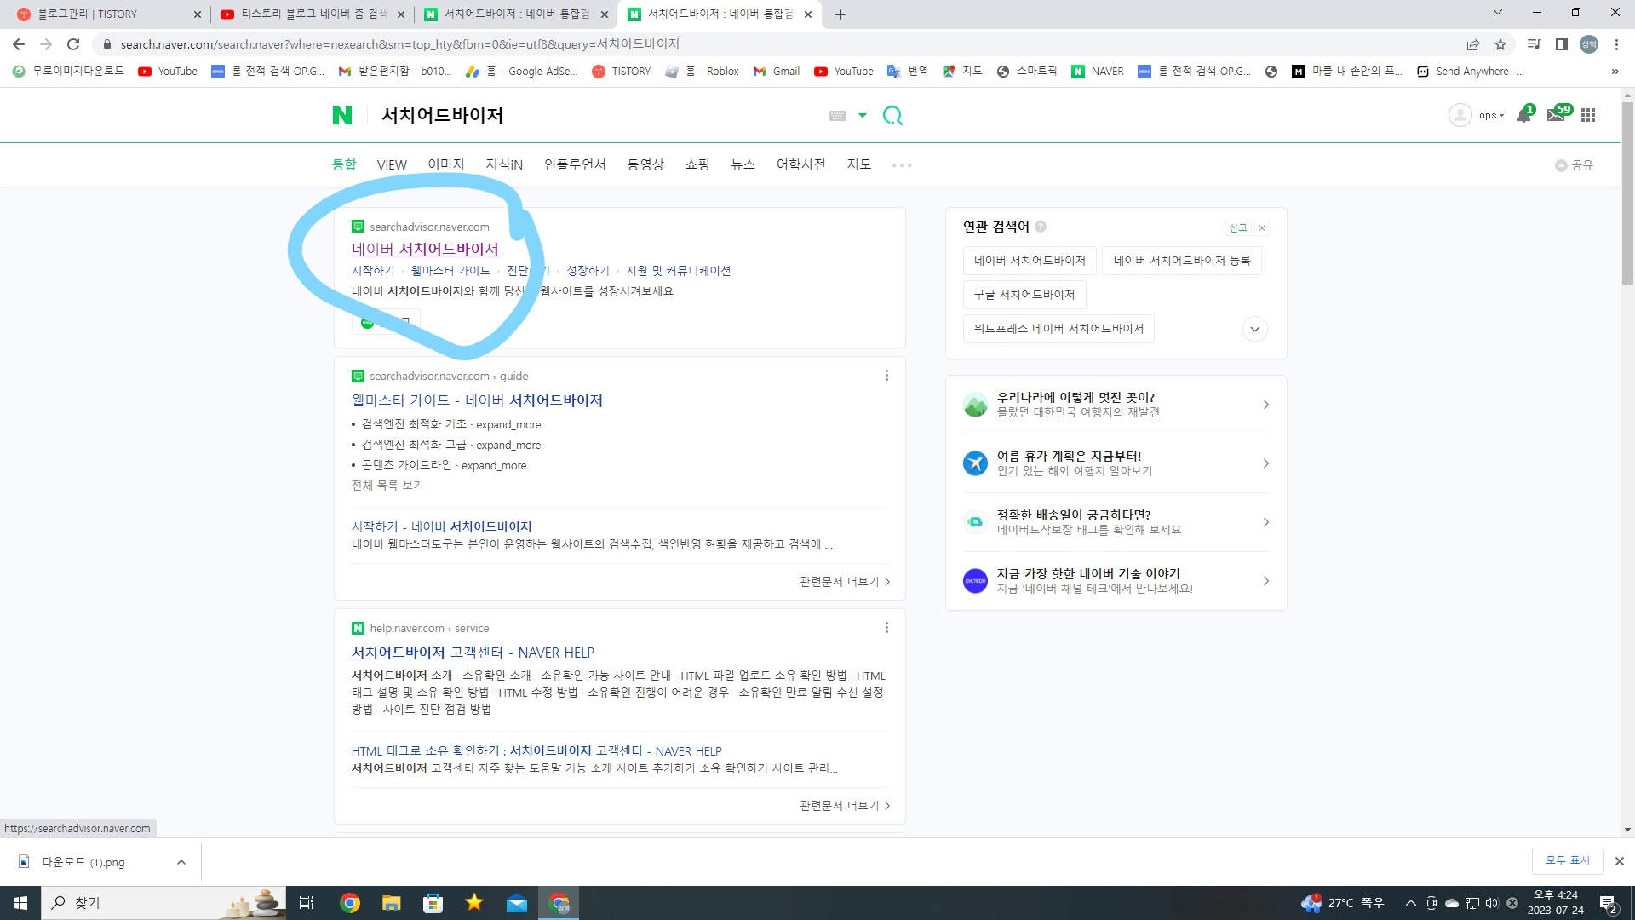Open the ops account dropdown
1635x920 pixels.
(x=1491, y=115)
